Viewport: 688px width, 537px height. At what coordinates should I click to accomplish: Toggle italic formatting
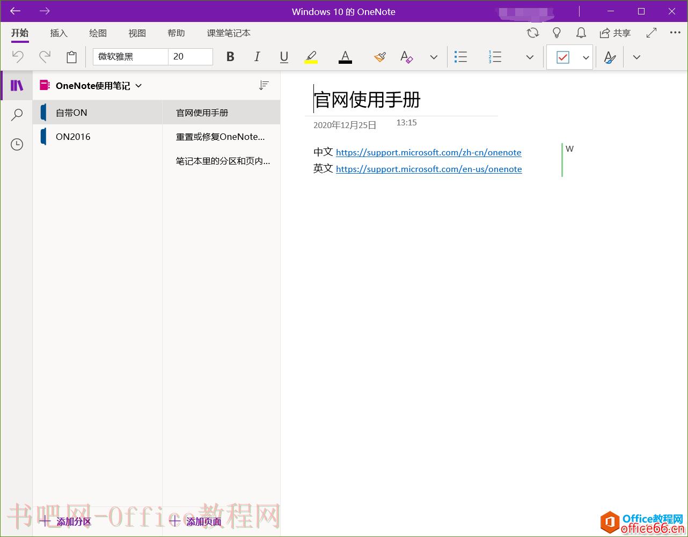[257, 57]
